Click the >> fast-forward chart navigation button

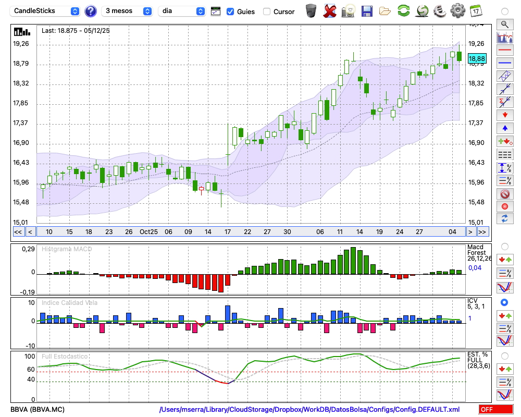click(482, 232)
